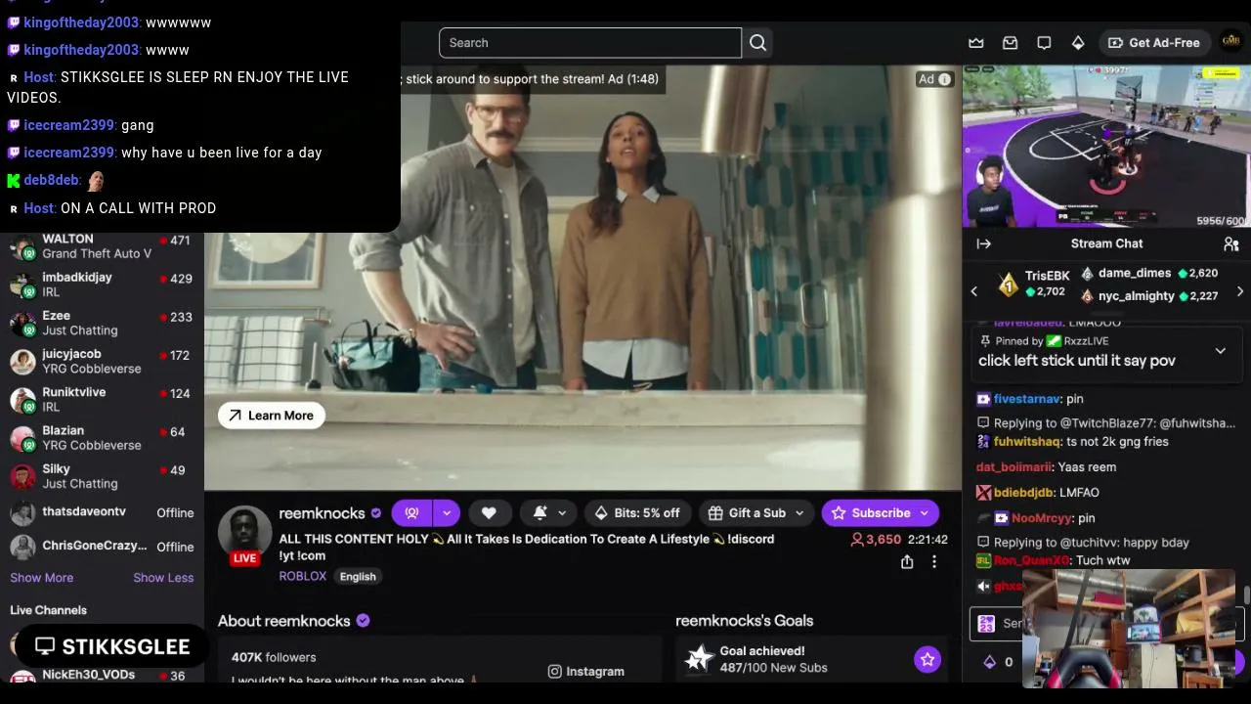Click the Ad info icon
Viewport: 1251px width, 704px height.
point(945,79)
